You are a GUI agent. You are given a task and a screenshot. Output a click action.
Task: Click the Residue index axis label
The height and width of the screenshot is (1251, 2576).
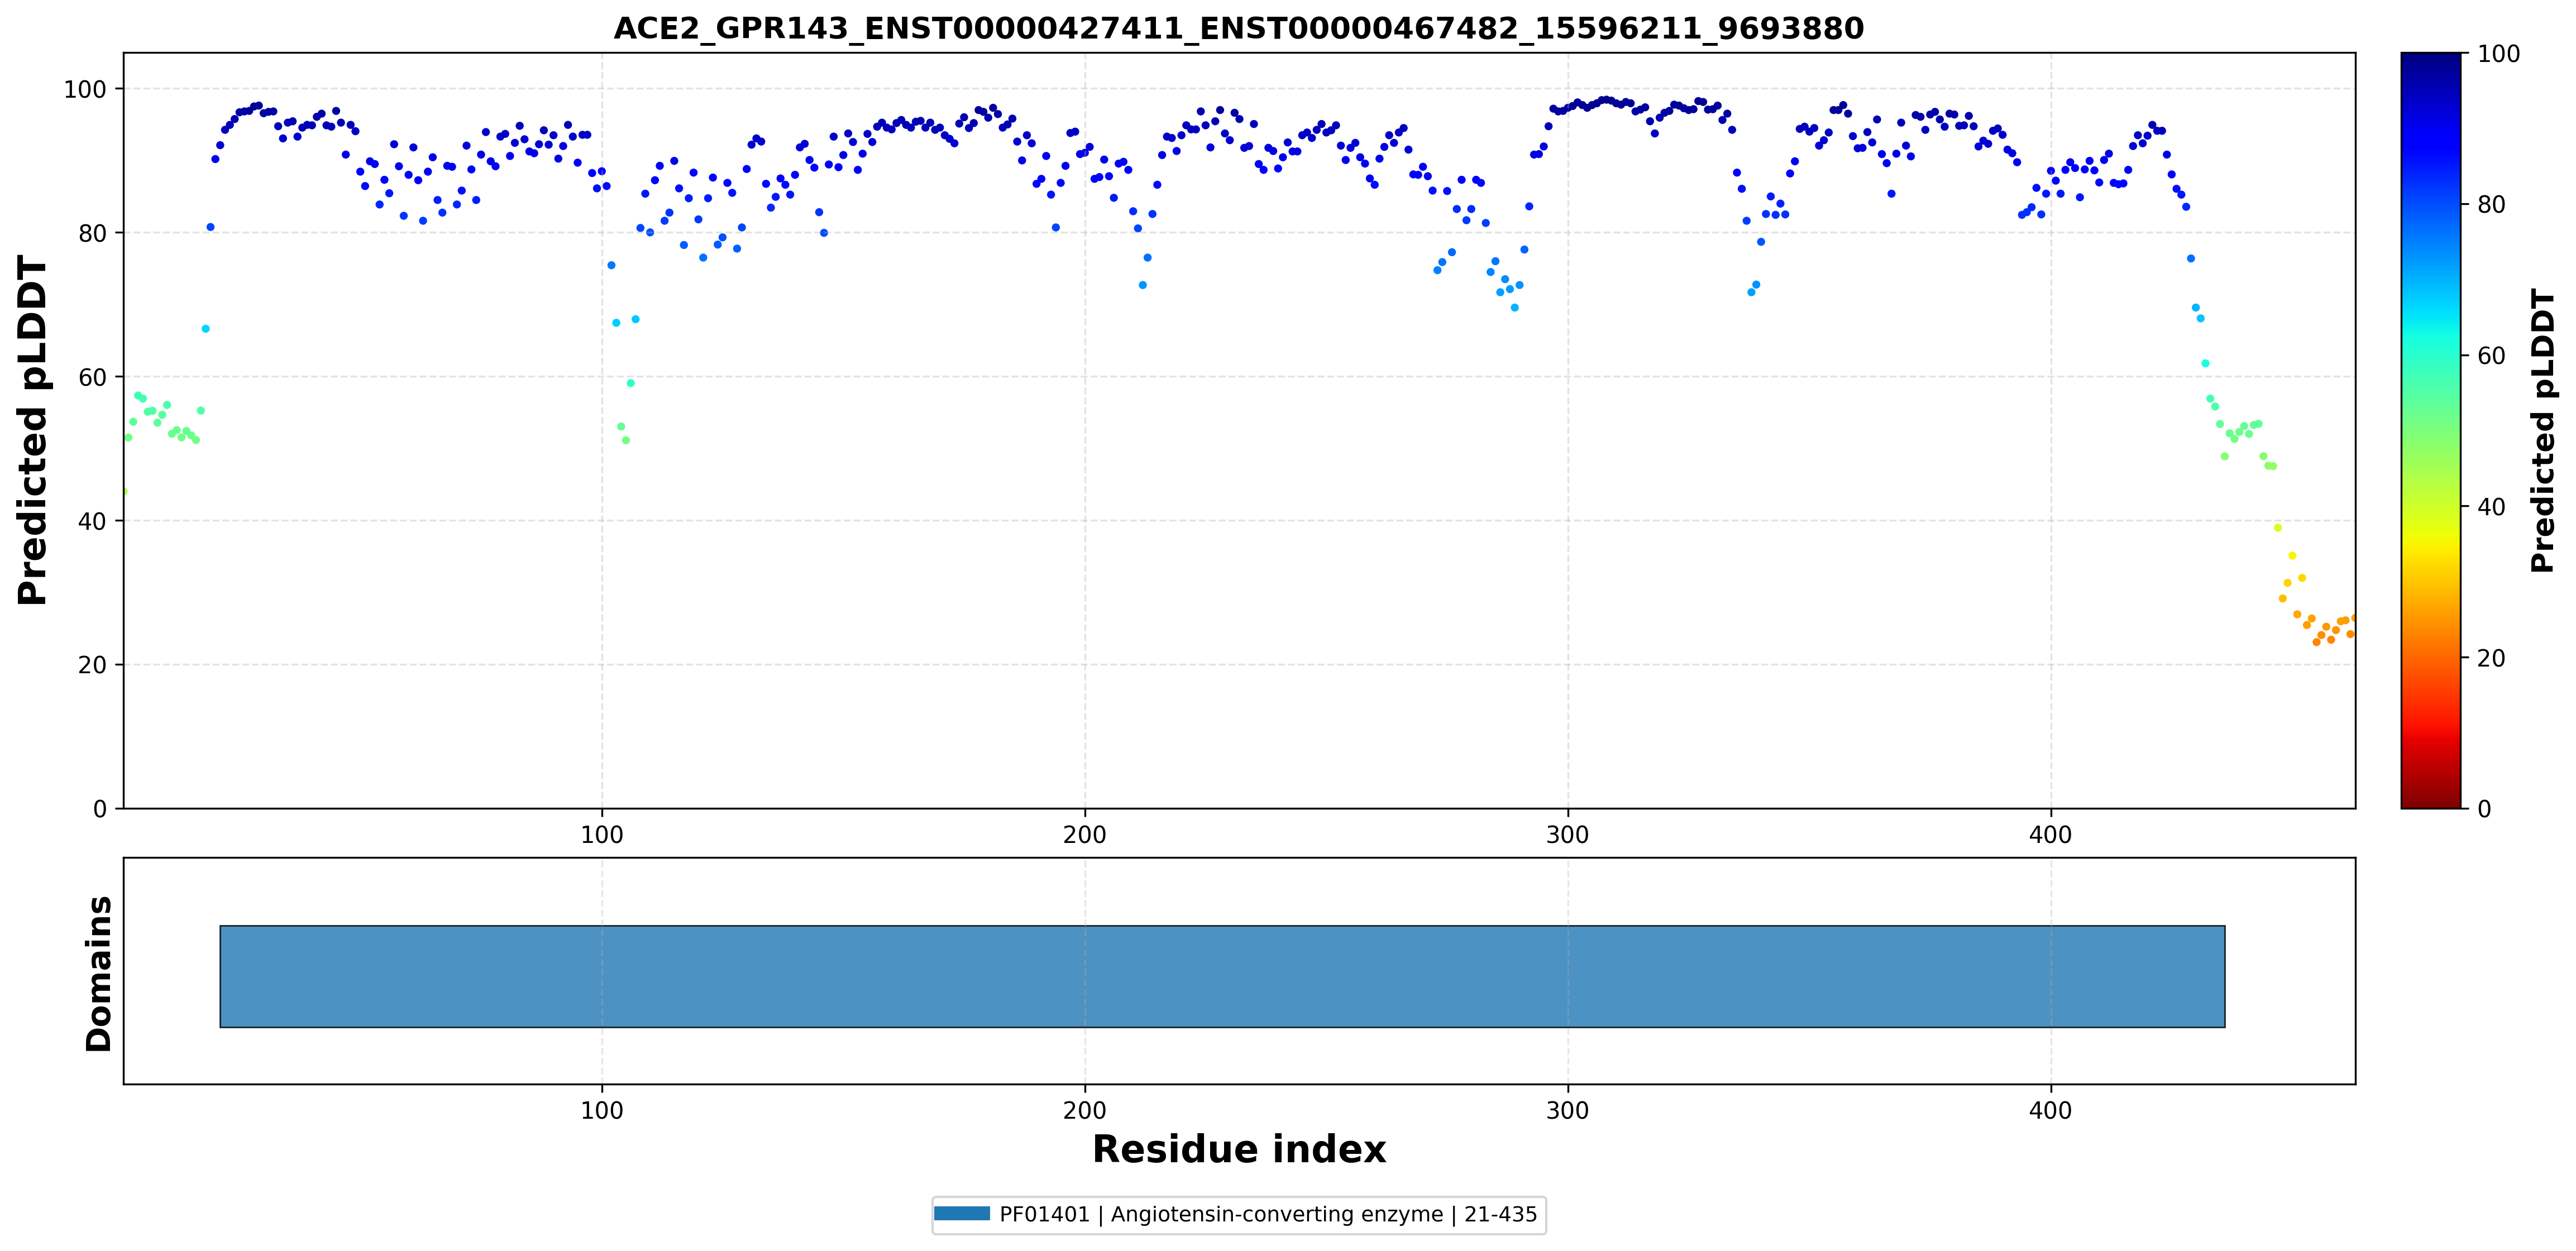pos(1238,1149)
